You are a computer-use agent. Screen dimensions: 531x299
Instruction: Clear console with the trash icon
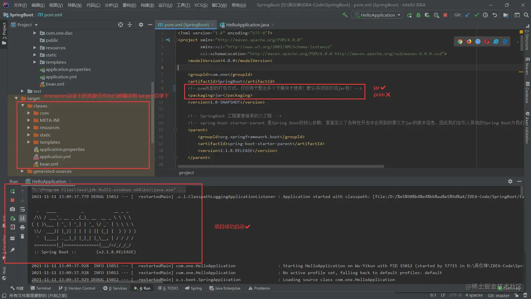coord(22,236)
